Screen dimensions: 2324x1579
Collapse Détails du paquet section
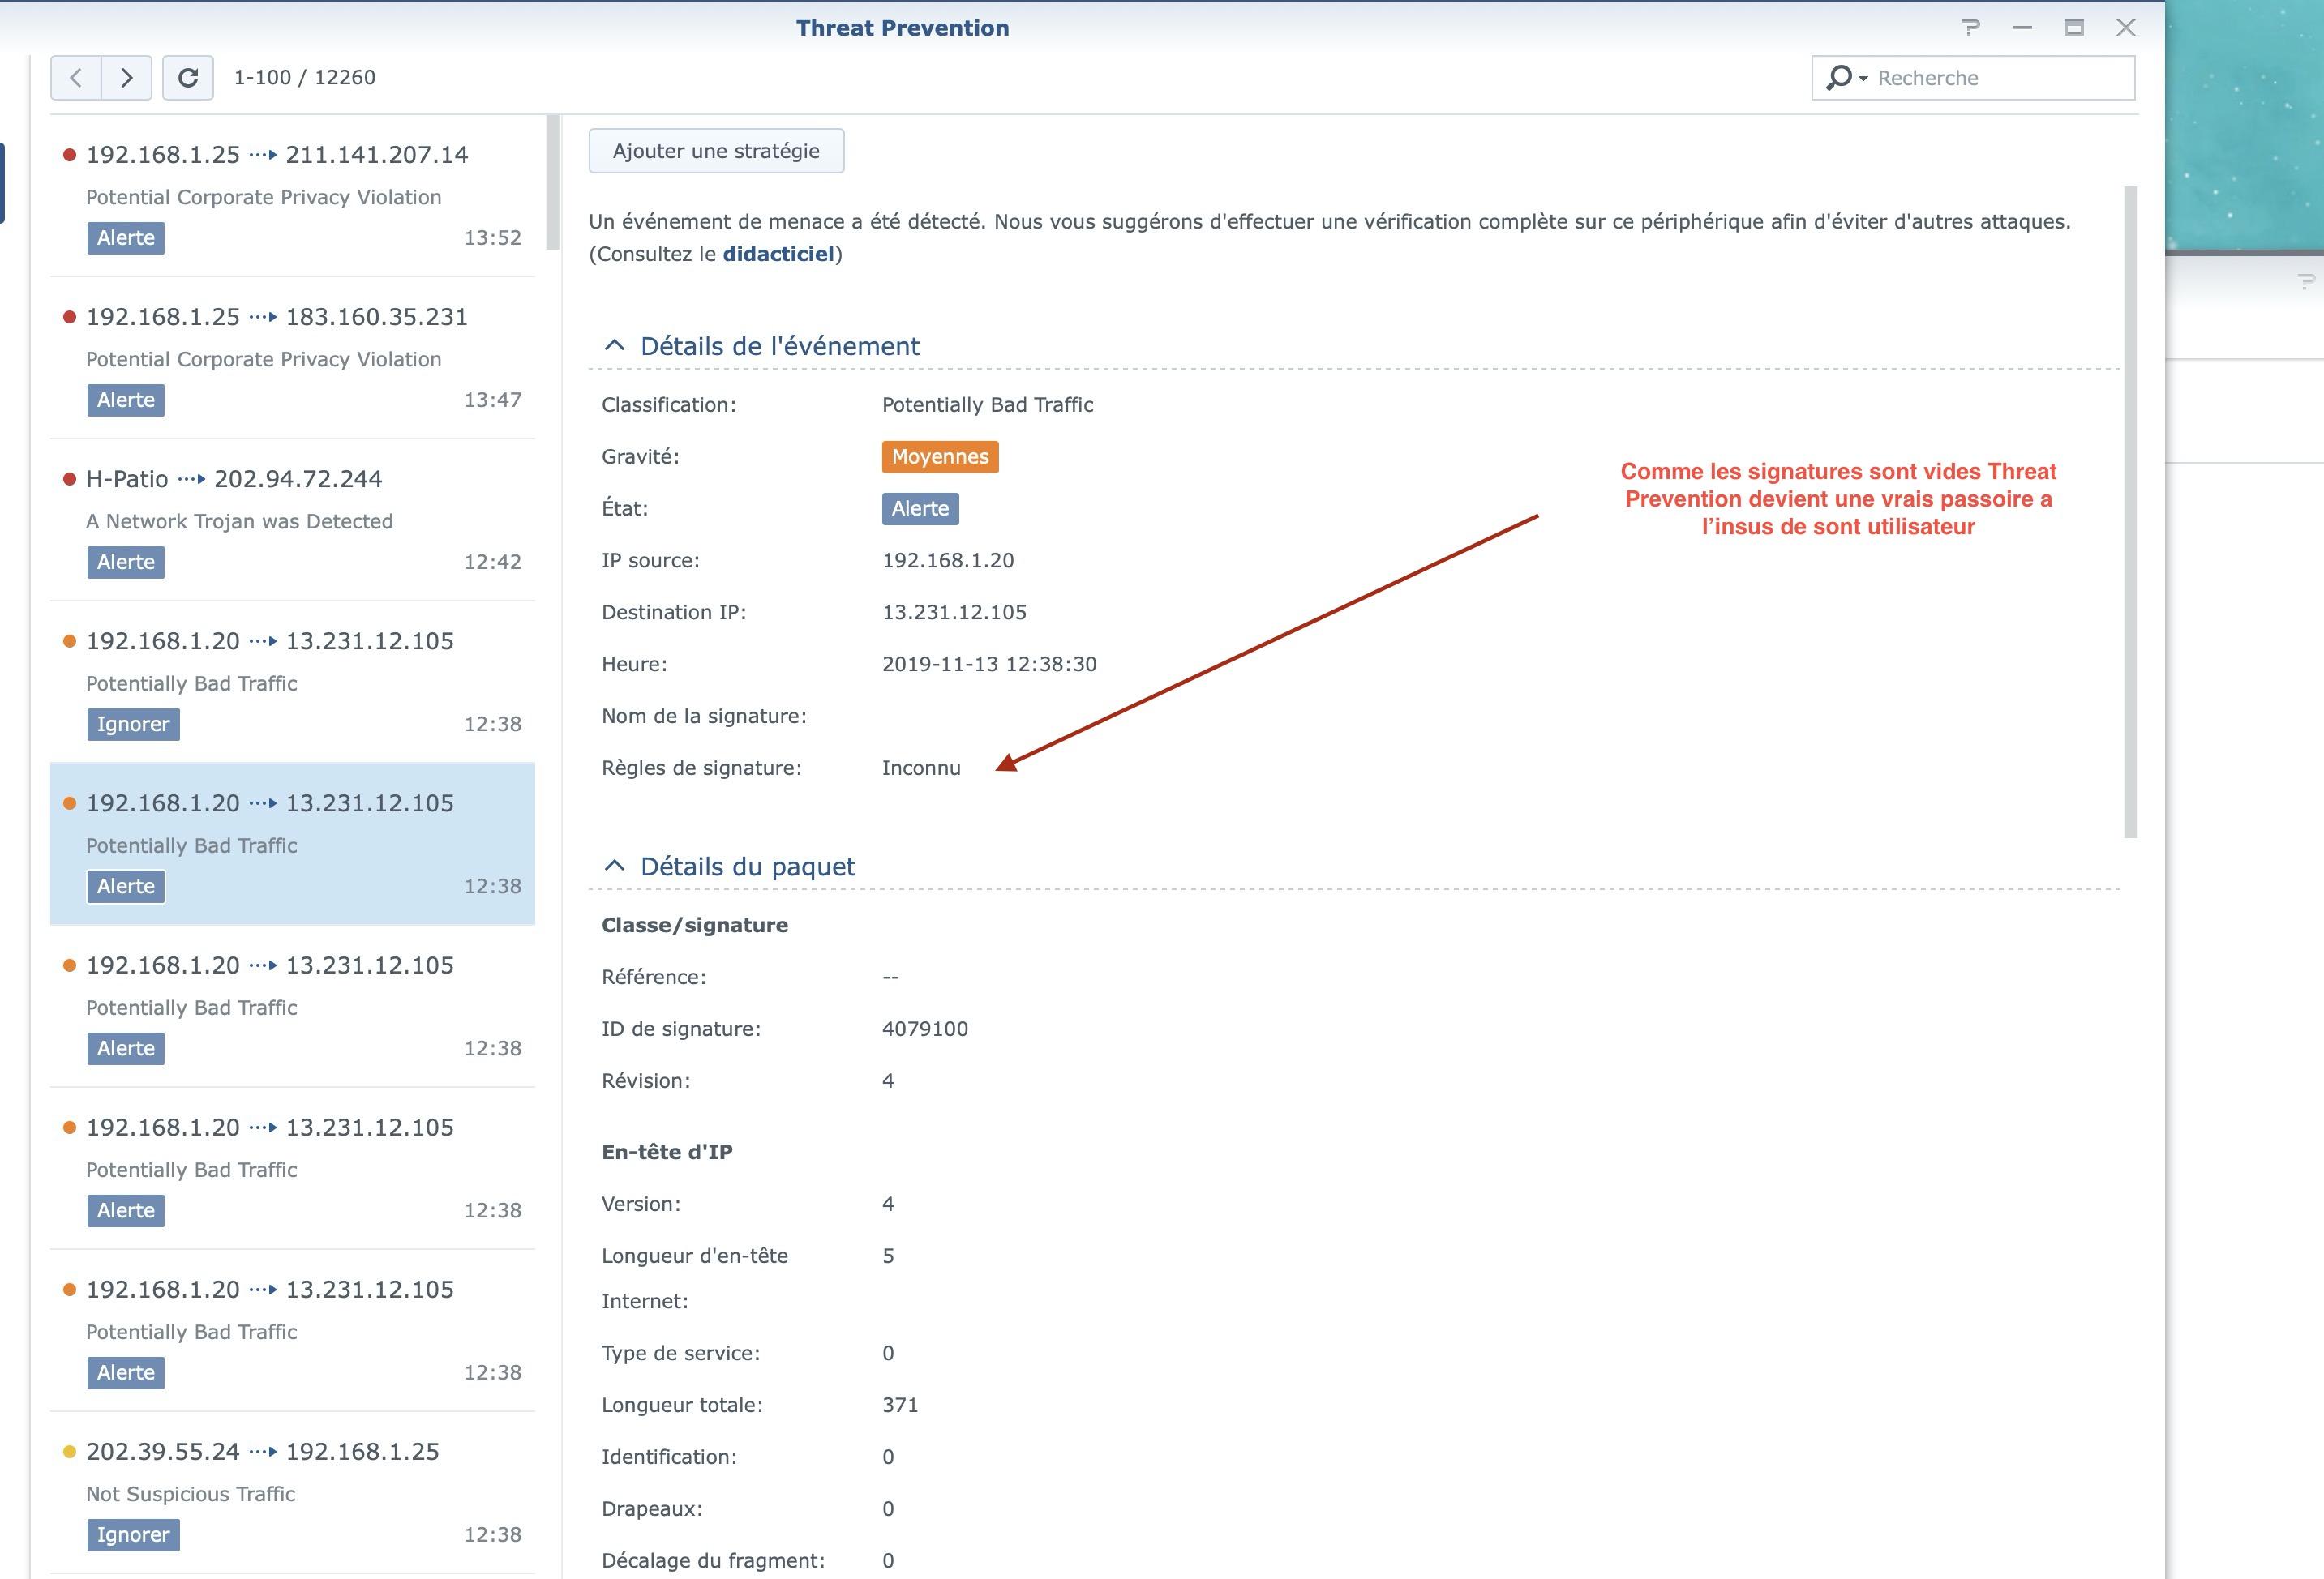615,867
